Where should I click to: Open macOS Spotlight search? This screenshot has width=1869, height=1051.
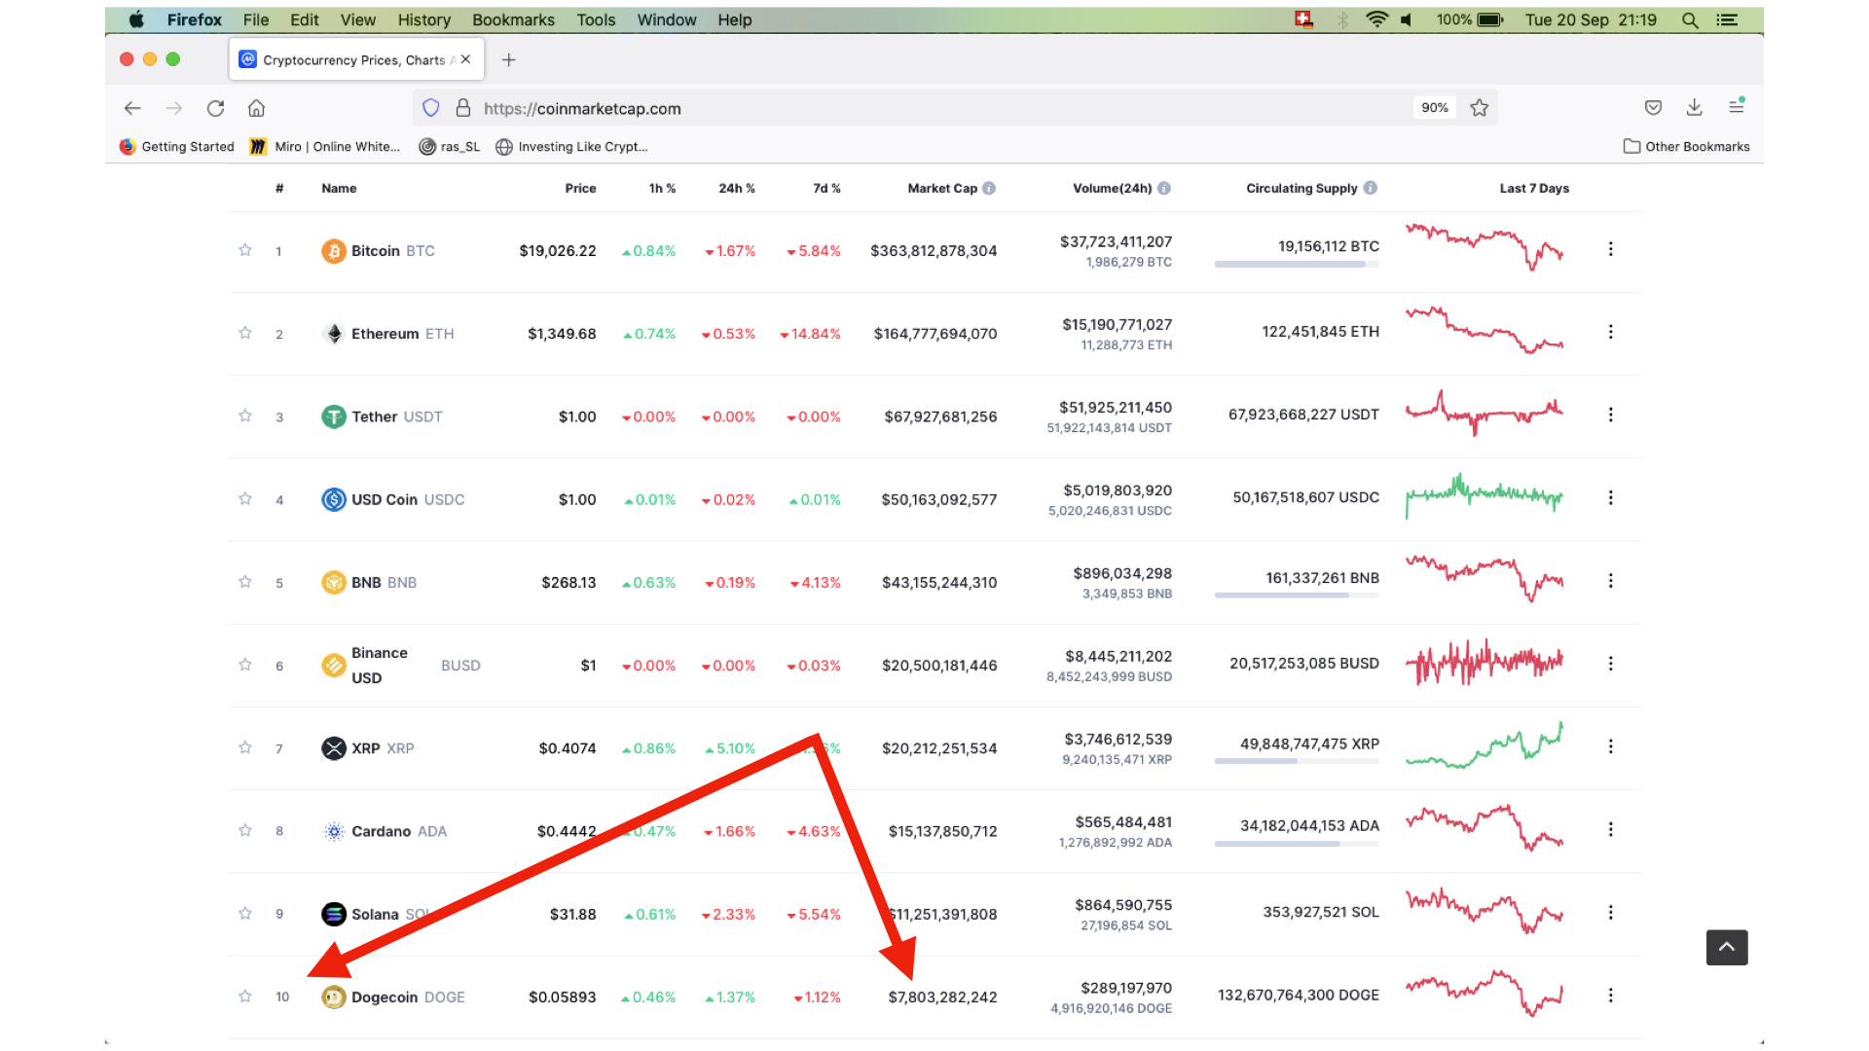pos(1691,19)
